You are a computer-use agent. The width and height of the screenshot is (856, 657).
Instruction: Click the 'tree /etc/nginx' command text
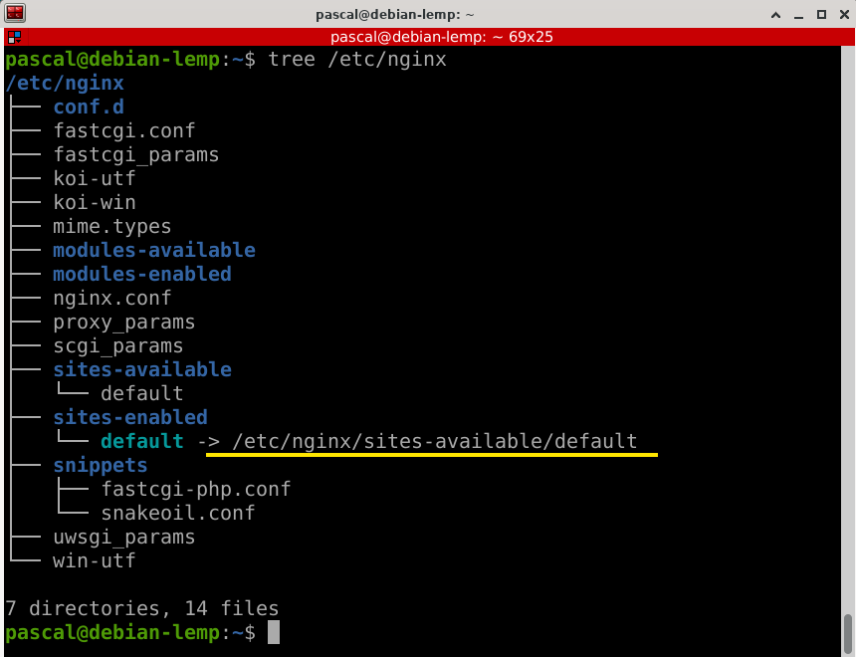point(357,59)
